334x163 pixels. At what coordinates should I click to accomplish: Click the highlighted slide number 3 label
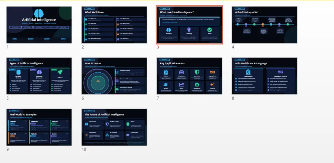158,47
